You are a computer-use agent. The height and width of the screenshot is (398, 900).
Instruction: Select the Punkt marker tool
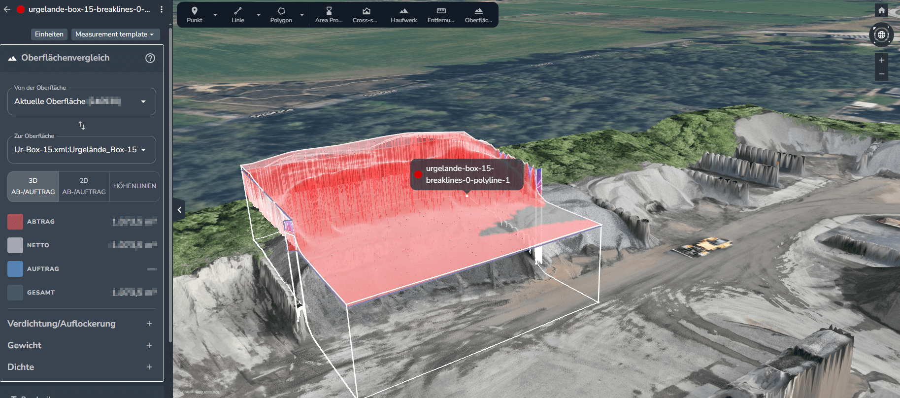pos(195,15)
